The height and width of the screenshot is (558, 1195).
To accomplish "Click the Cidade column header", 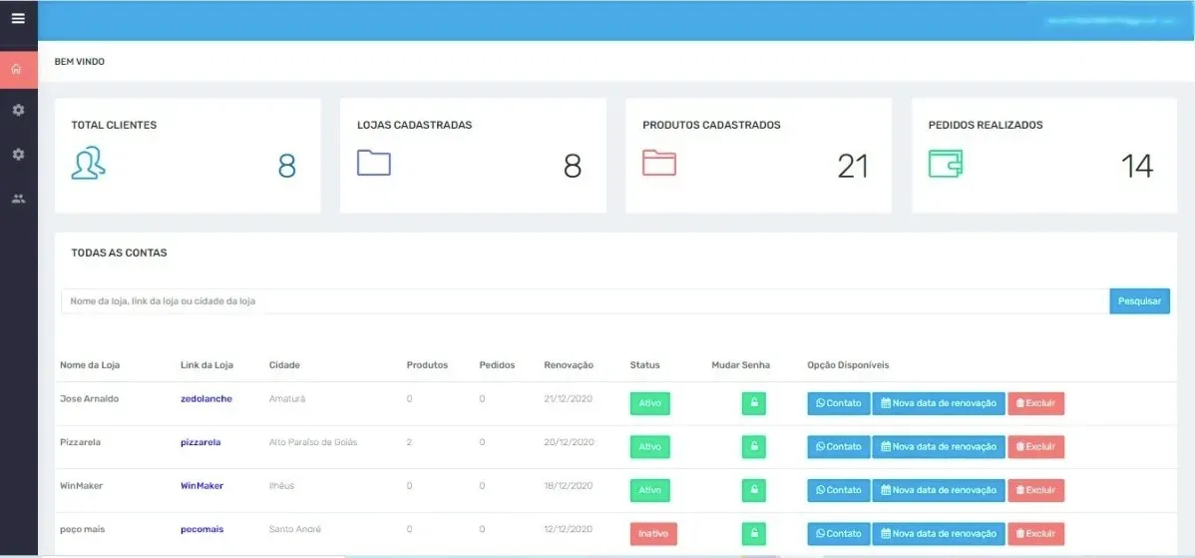I will (284, 365).
